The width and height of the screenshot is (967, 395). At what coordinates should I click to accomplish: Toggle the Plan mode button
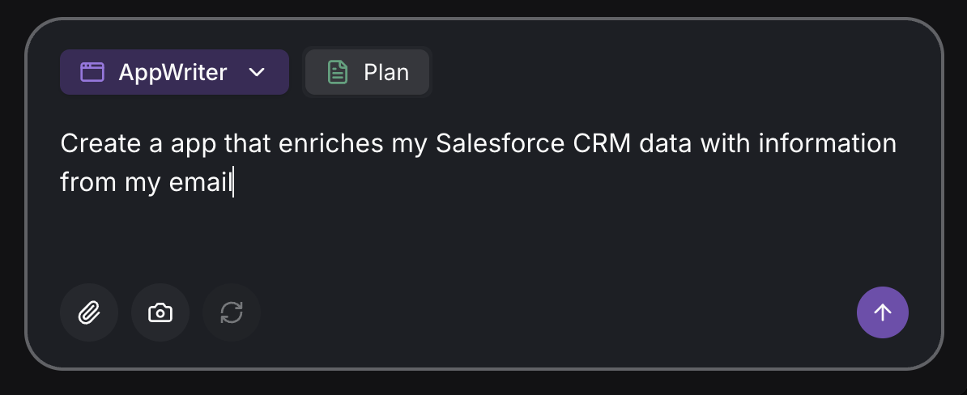point(367,72)
